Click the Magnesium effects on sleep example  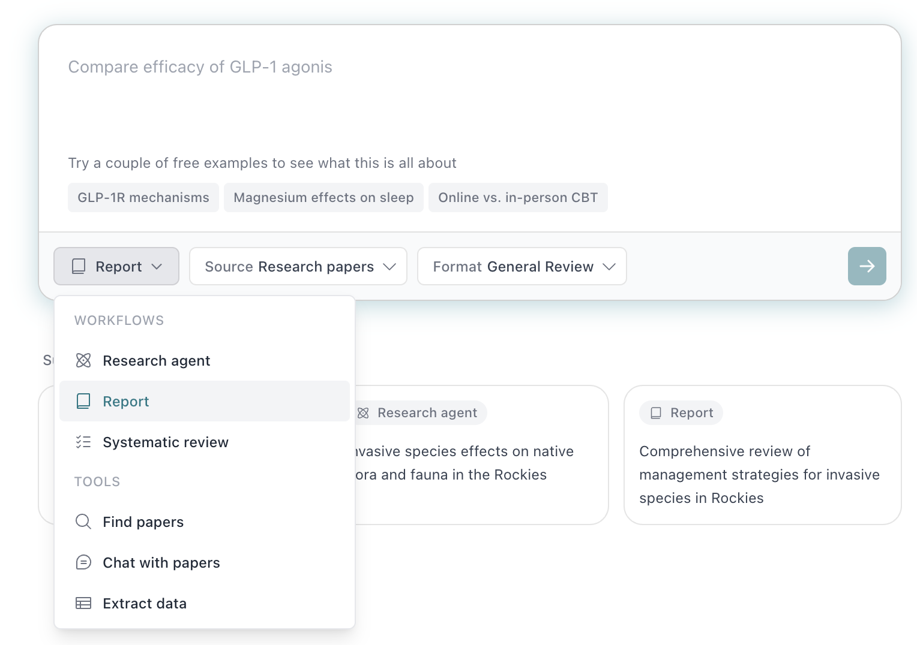click(x=323, y=198)
